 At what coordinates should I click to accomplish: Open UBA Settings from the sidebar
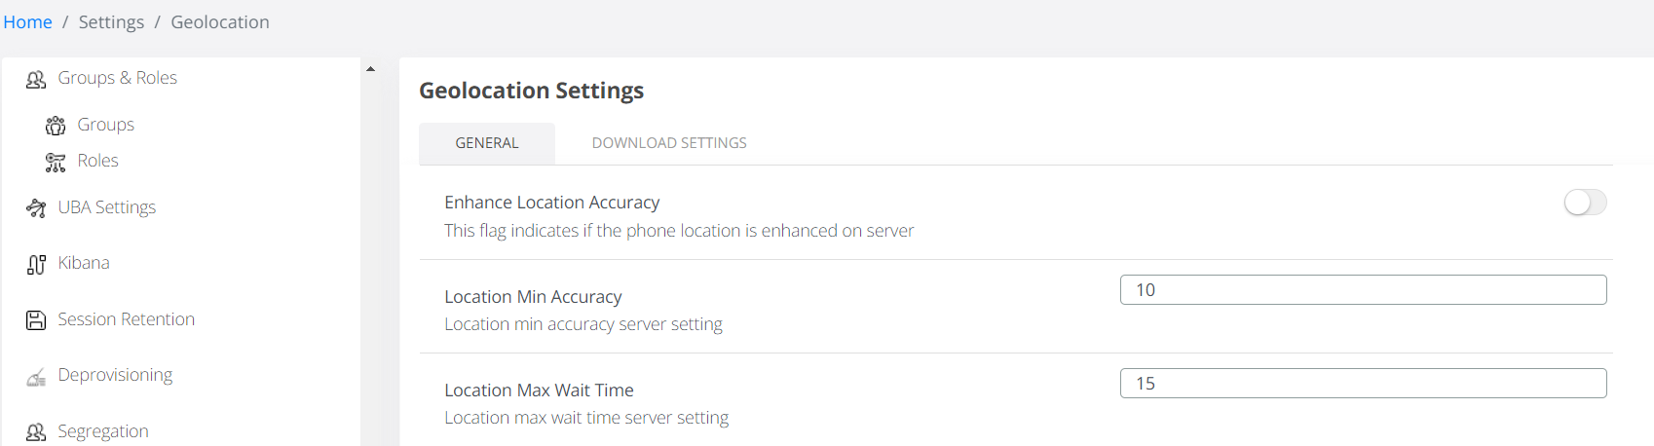pos(107,207)
